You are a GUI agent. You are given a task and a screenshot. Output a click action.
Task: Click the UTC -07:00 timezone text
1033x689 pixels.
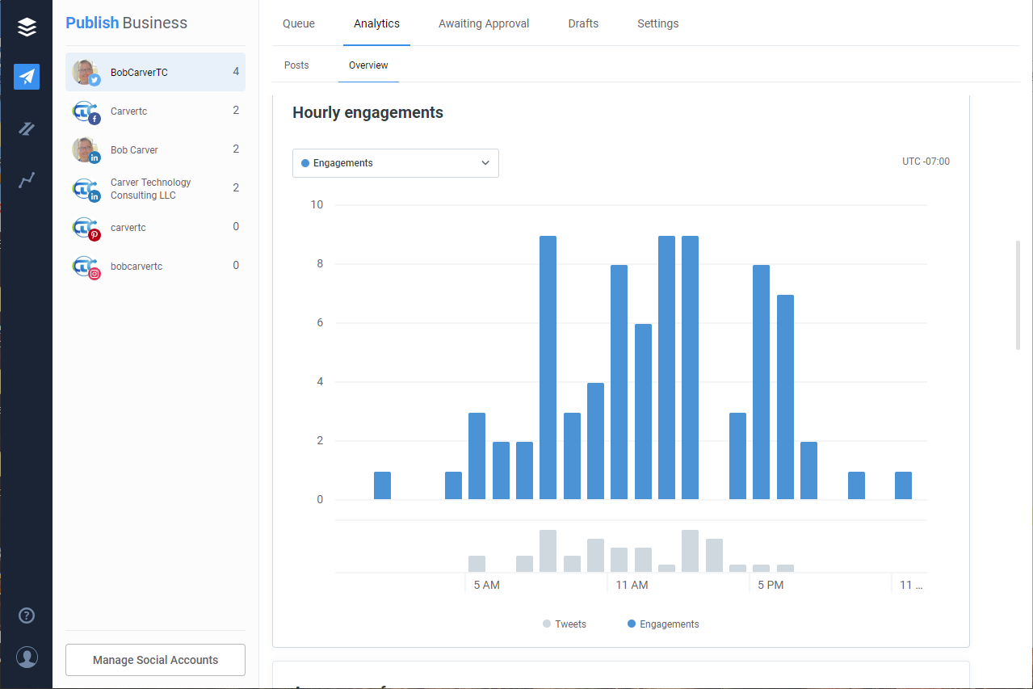tap(926, 162)
